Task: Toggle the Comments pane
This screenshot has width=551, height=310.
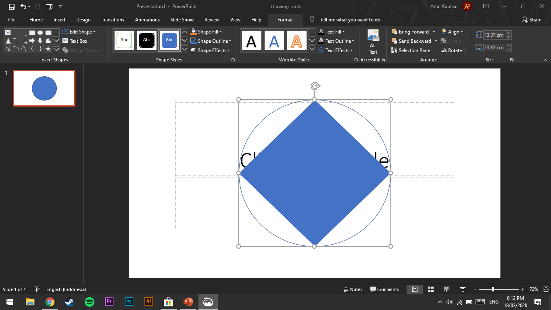Action: (385, 289)
